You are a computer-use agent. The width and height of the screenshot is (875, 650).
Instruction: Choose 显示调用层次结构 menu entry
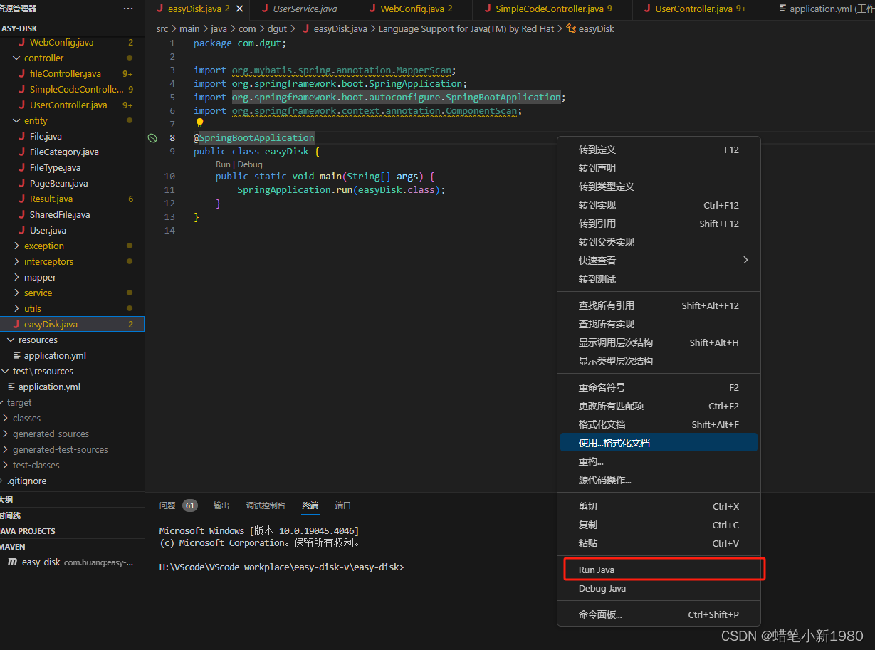point(659,343)
